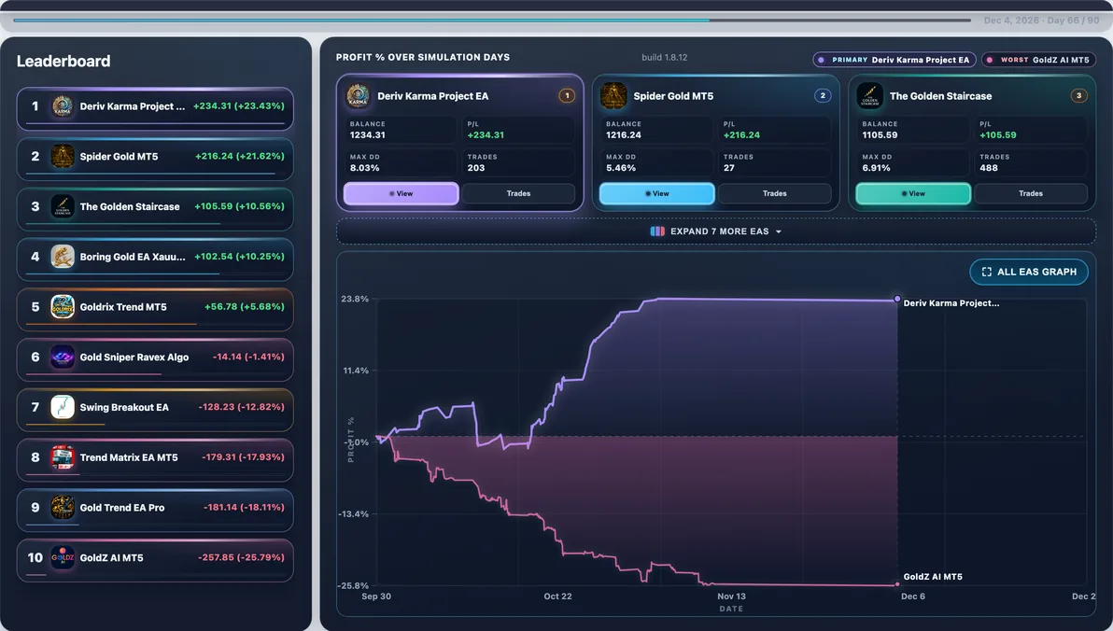Click the GoldZ AI MT5 chart line label
The height and width of the screenshot is (631, 1113).
933,576
